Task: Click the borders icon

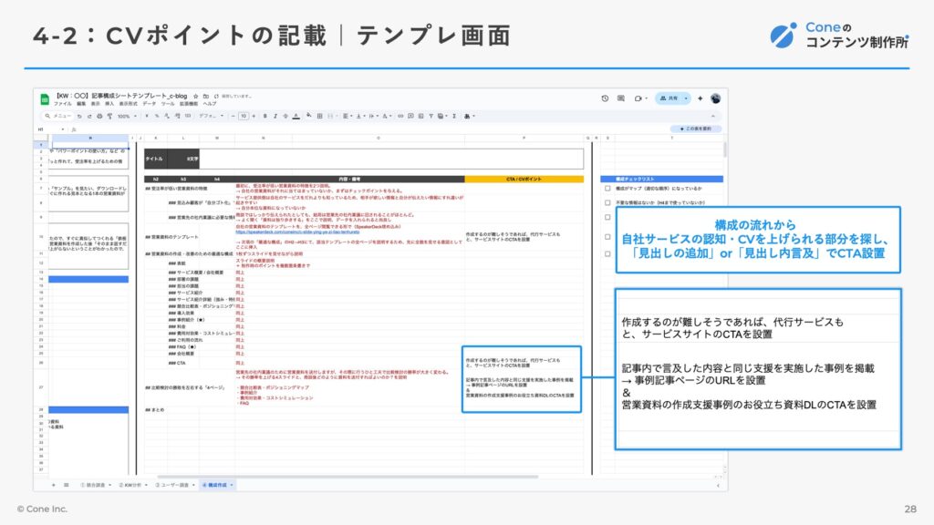Action: [x=319, y=116]
